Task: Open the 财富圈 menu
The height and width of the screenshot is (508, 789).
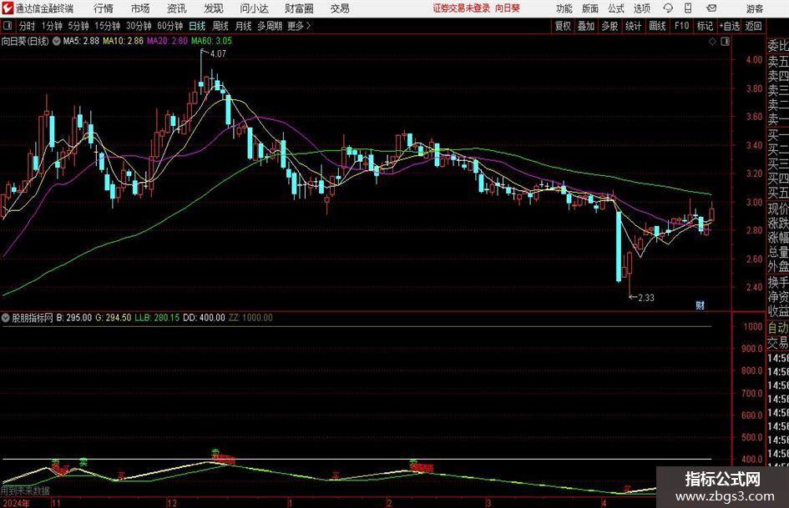Action: [x=299, y=8]
